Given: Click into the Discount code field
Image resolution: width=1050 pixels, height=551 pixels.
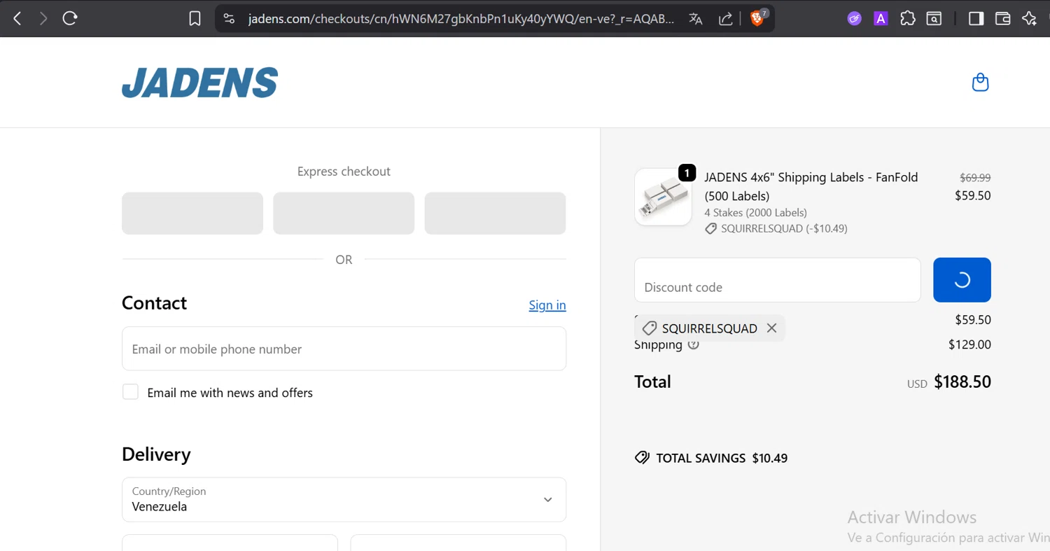Looking at the screenshot, I should (x=777, y=280).
